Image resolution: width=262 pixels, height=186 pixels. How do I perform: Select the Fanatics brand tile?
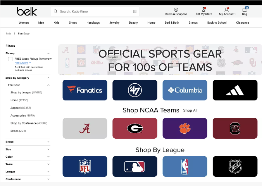coord(84,90)
